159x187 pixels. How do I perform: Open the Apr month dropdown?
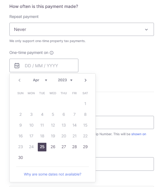[40, 80]
